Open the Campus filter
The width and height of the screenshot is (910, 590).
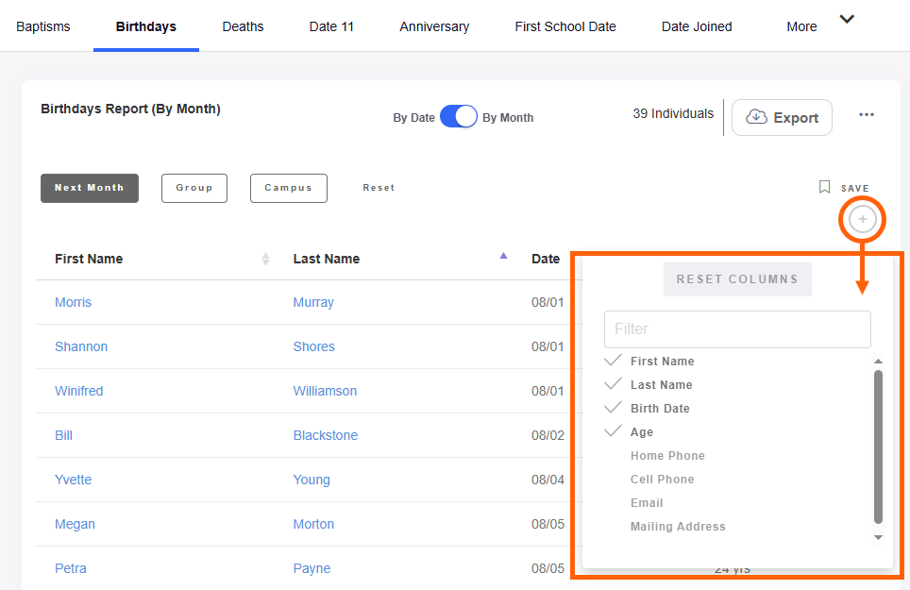[x=288, y=188]
